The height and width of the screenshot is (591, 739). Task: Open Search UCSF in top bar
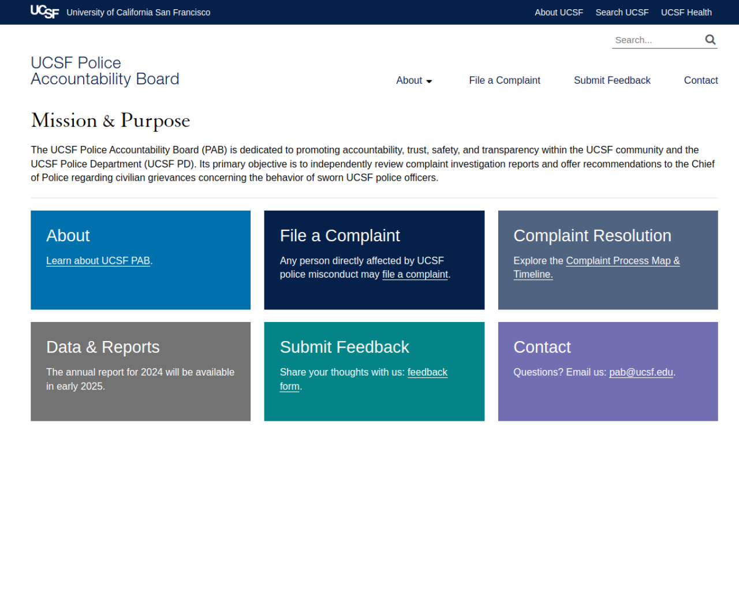pyautogui.click(x=622, y=12)
